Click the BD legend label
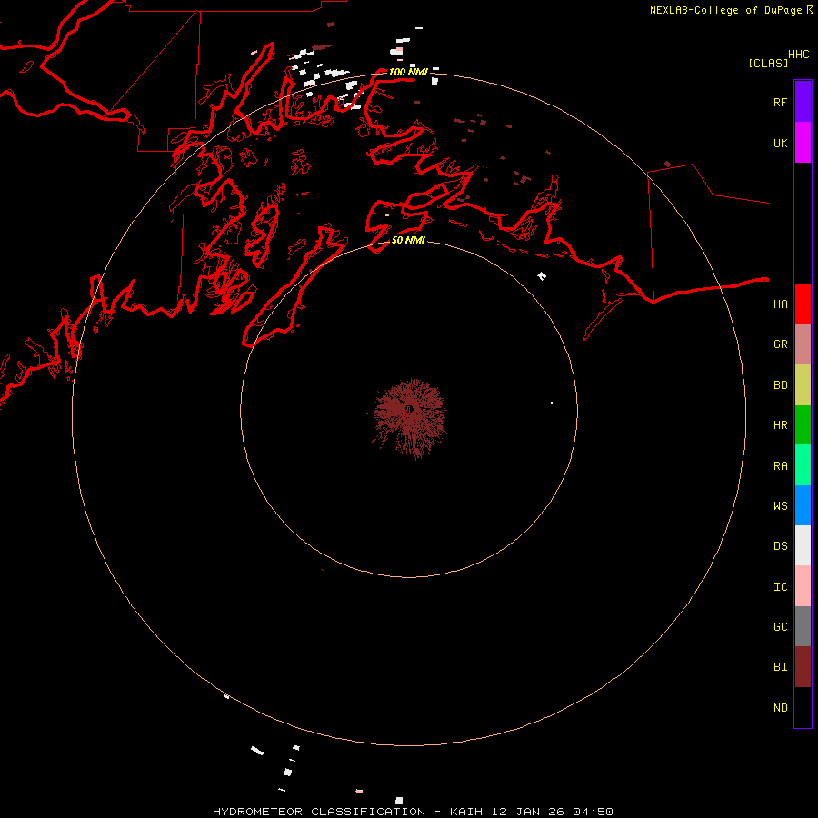 [780, 385]
